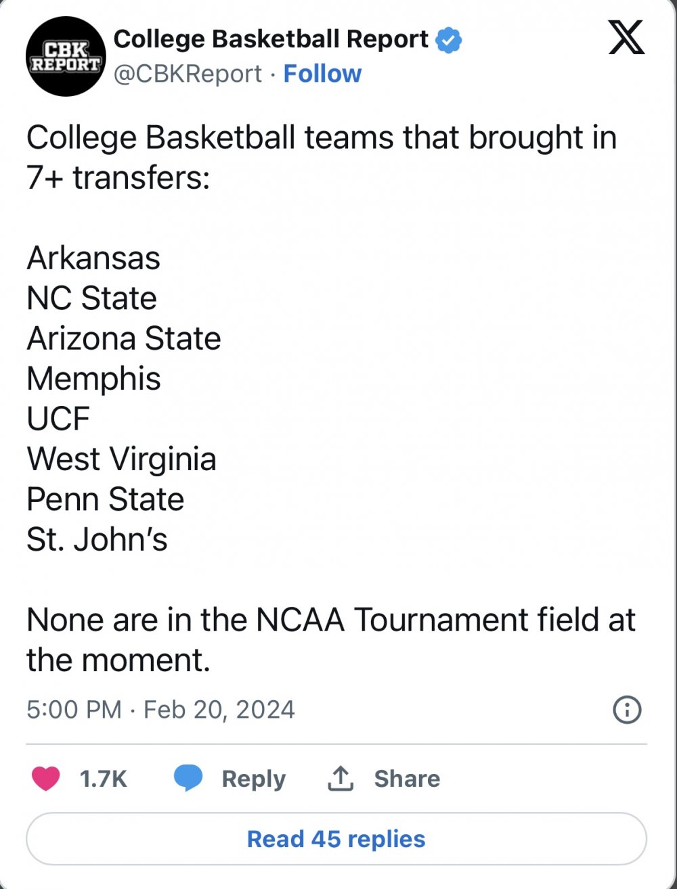
Task: Open the Read 45 replies button
Action: point(336,839)
